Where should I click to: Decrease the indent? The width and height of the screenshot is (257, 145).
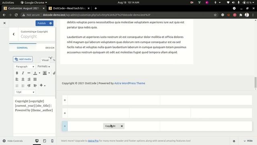(29, 86)
